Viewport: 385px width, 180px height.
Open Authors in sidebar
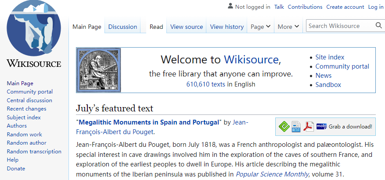click(17, 126)
